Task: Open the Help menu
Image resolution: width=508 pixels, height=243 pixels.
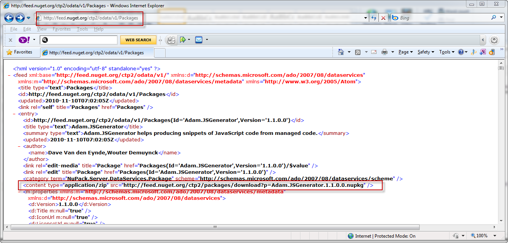Action: (x=99, y=29)
